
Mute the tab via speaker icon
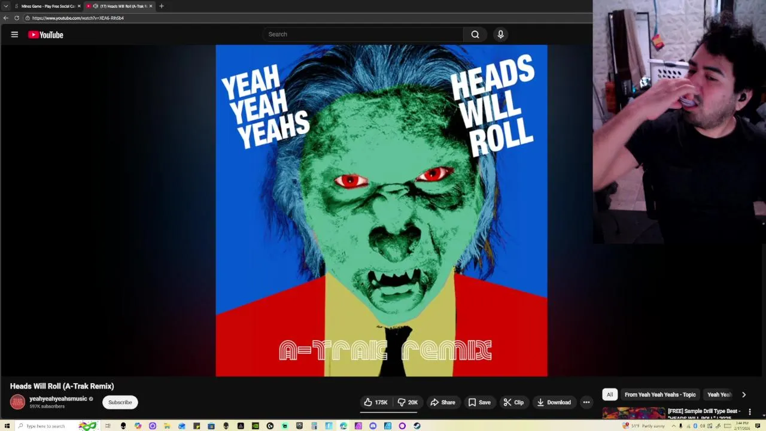95,6
